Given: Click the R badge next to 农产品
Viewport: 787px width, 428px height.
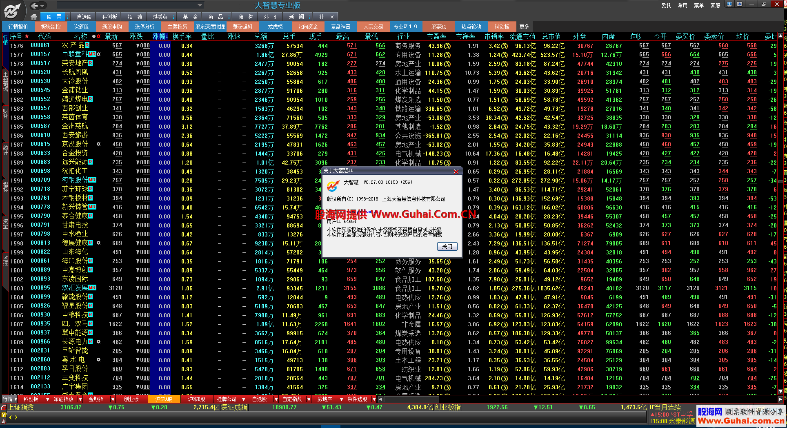Looking at the screenshot, I should click(87, 45).
